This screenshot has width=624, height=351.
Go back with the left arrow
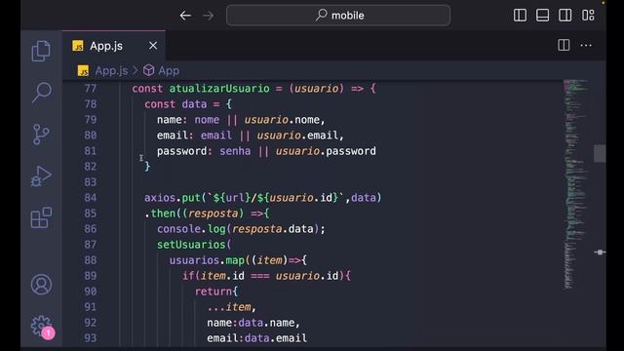click(x=185, y=16)
